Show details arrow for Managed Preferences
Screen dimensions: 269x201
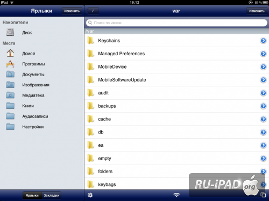pyautogui.click(x=263, y=54)
